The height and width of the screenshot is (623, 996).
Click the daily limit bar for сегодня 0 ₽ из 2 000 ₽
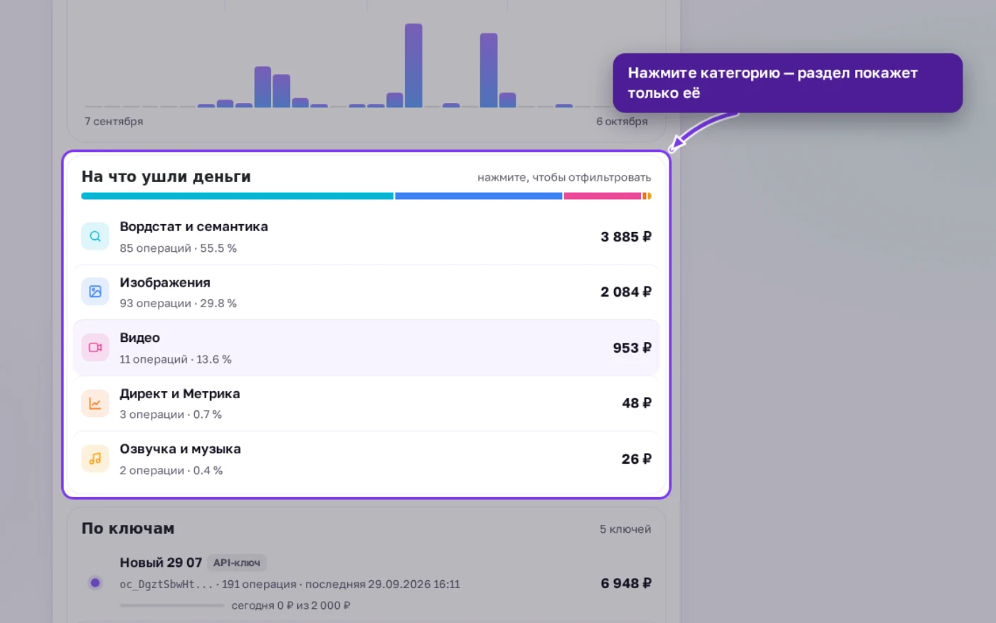(x=172, y=606)
